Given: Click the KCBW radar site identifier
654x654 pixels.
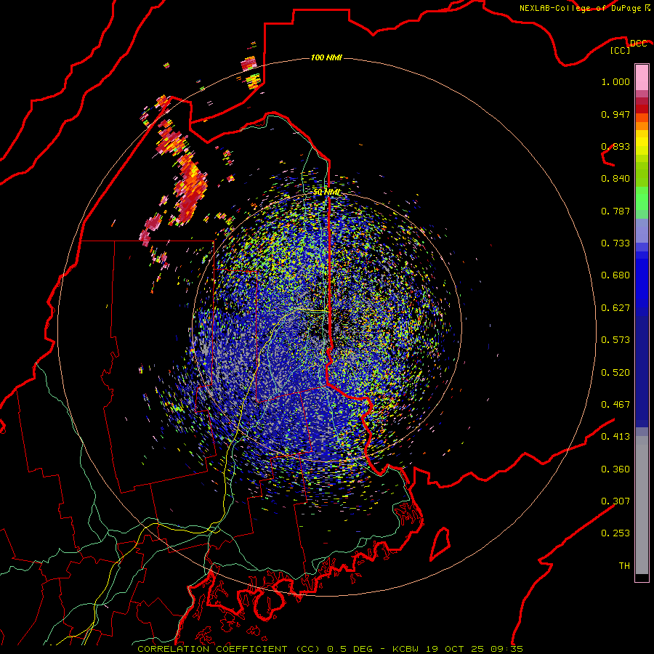Looking at the screenshot, I should [405, 649].
